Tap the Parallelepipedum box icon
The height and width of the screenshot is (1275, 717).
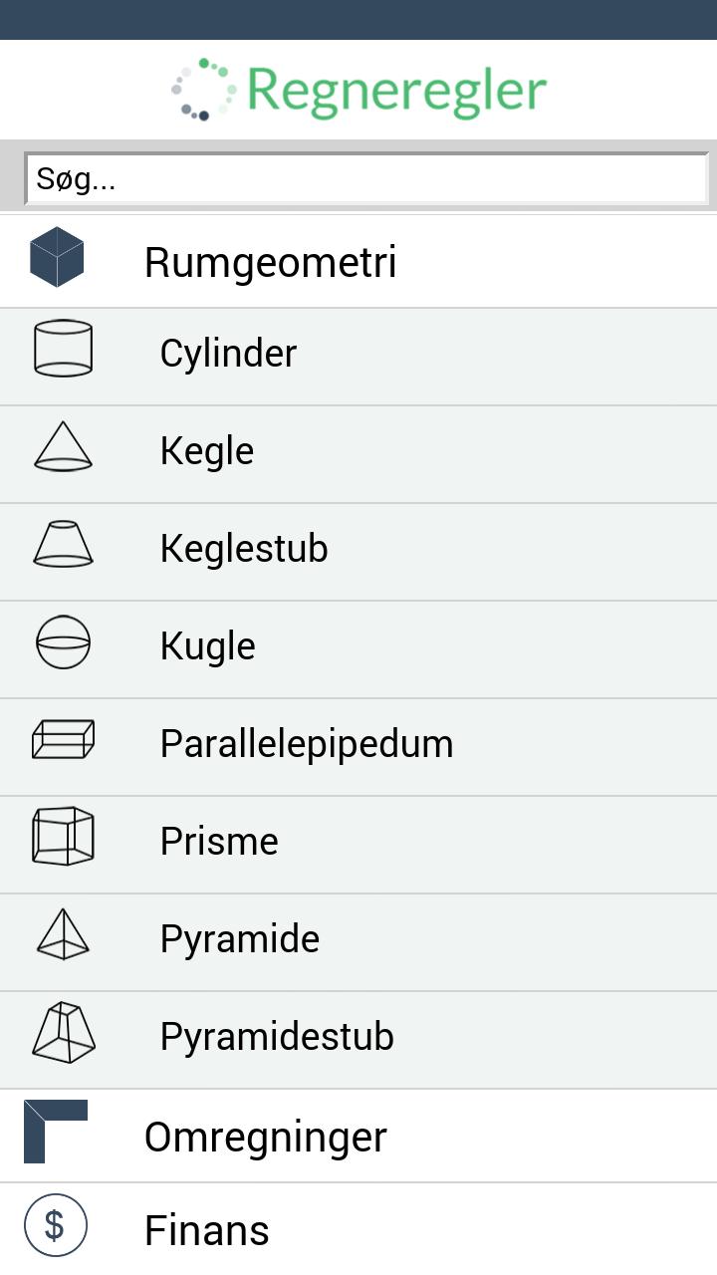coord(64,739)
